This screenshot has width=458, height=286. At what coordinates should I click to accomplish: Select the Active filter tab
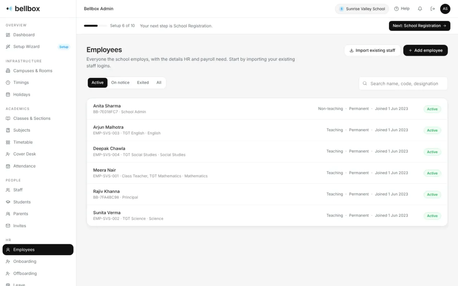tap(97, 83)
